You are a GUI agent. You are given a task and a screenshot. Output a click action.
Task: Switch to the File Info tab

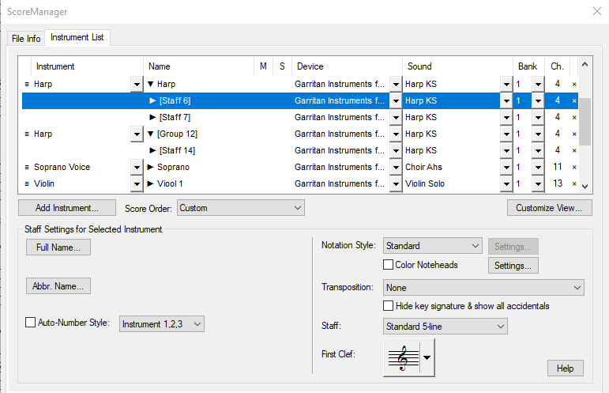[26, 38]
